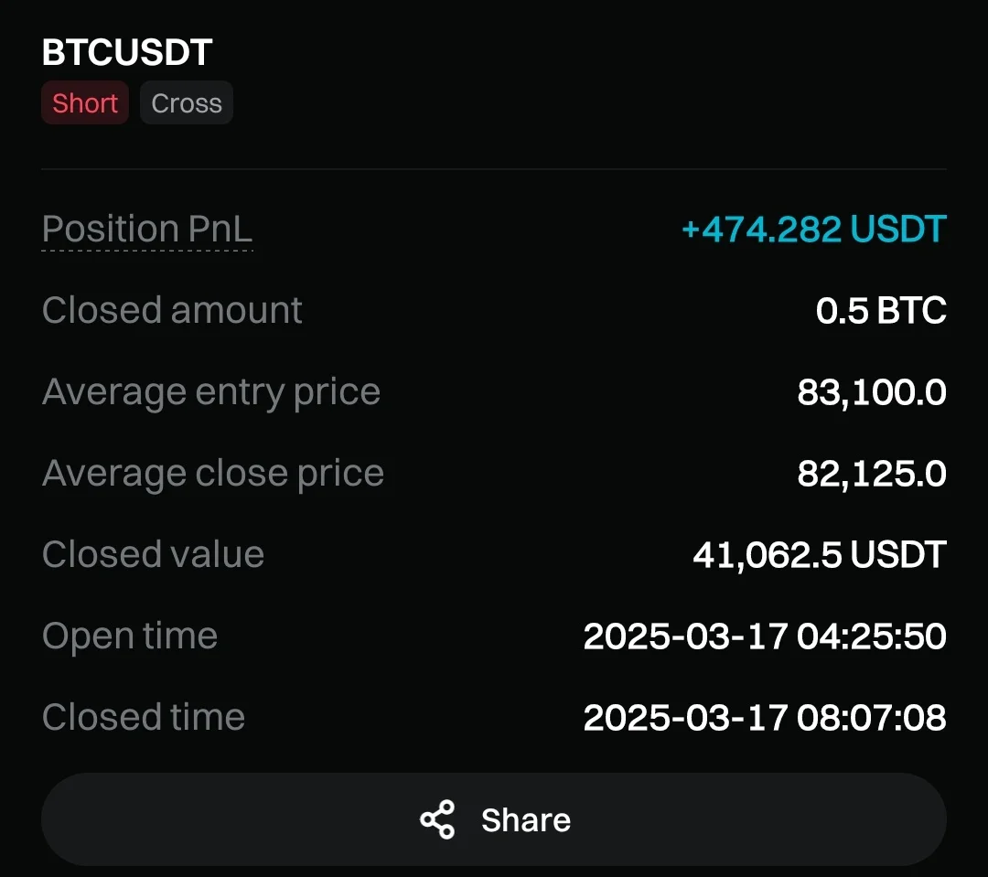Click the 04:25:50 open time value

871,636
